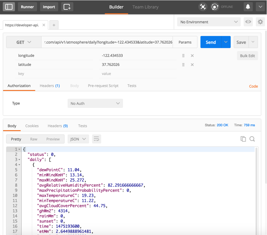This screenshot has height=235, width=267.
Task: Switch to the Team Library tab
Action: click(145, 7)
